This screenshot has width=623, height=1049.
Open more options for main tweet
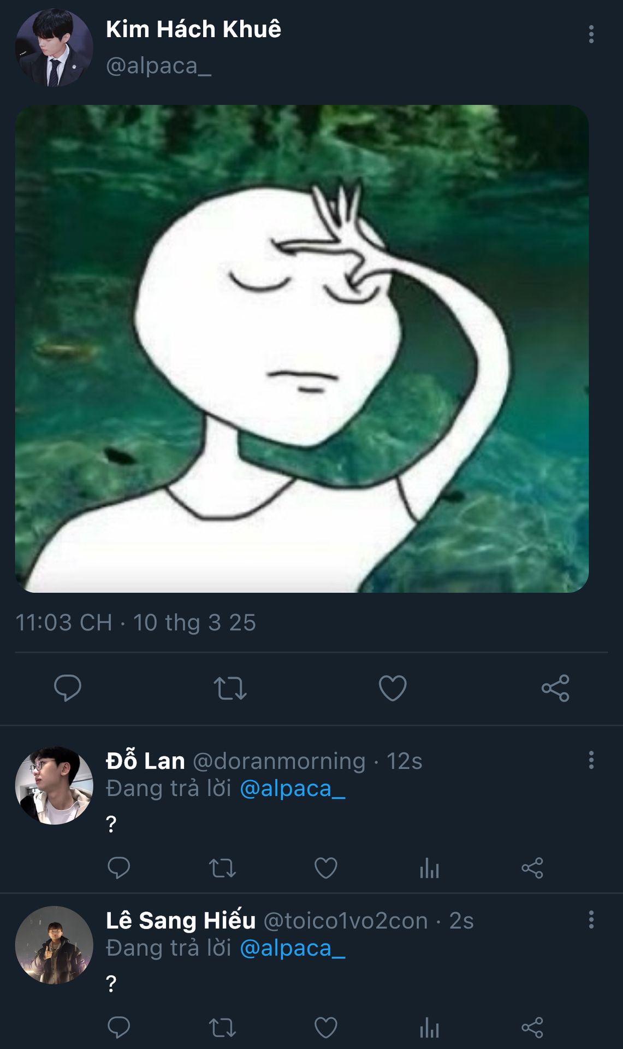pos(591,34)
